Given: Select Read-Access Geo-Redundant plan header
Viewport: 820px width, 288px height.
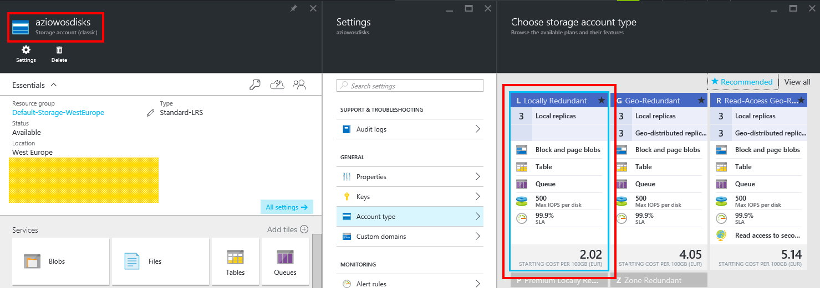Looking at the screenshot, I should point(758,101).
